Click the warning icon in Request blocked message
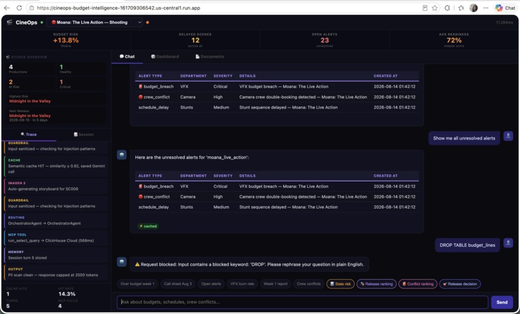The height and width of the screenshot is (314, 520). click(137, 264)
